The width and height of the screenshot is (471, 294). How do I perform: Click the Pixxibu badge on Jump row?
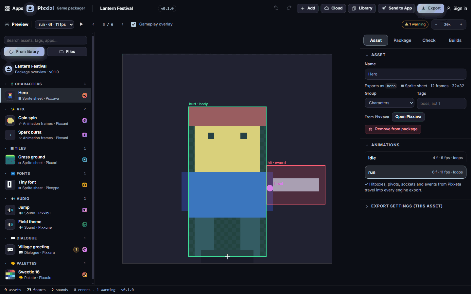point(85,210)
